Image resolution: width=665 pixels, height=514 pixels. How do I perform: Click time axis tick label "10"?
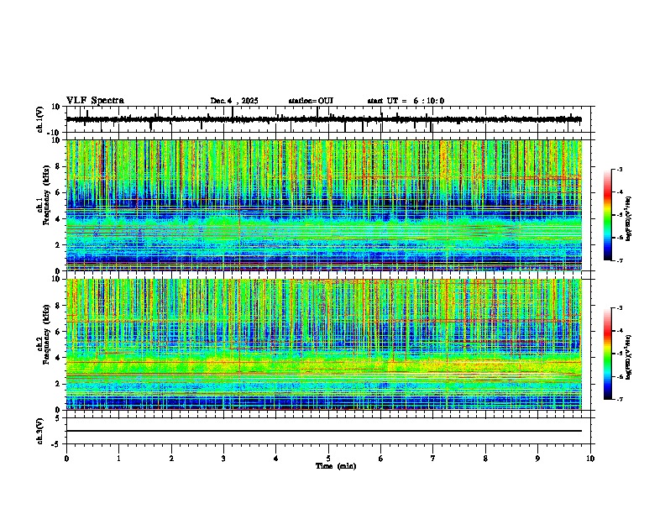pos(590,459)
